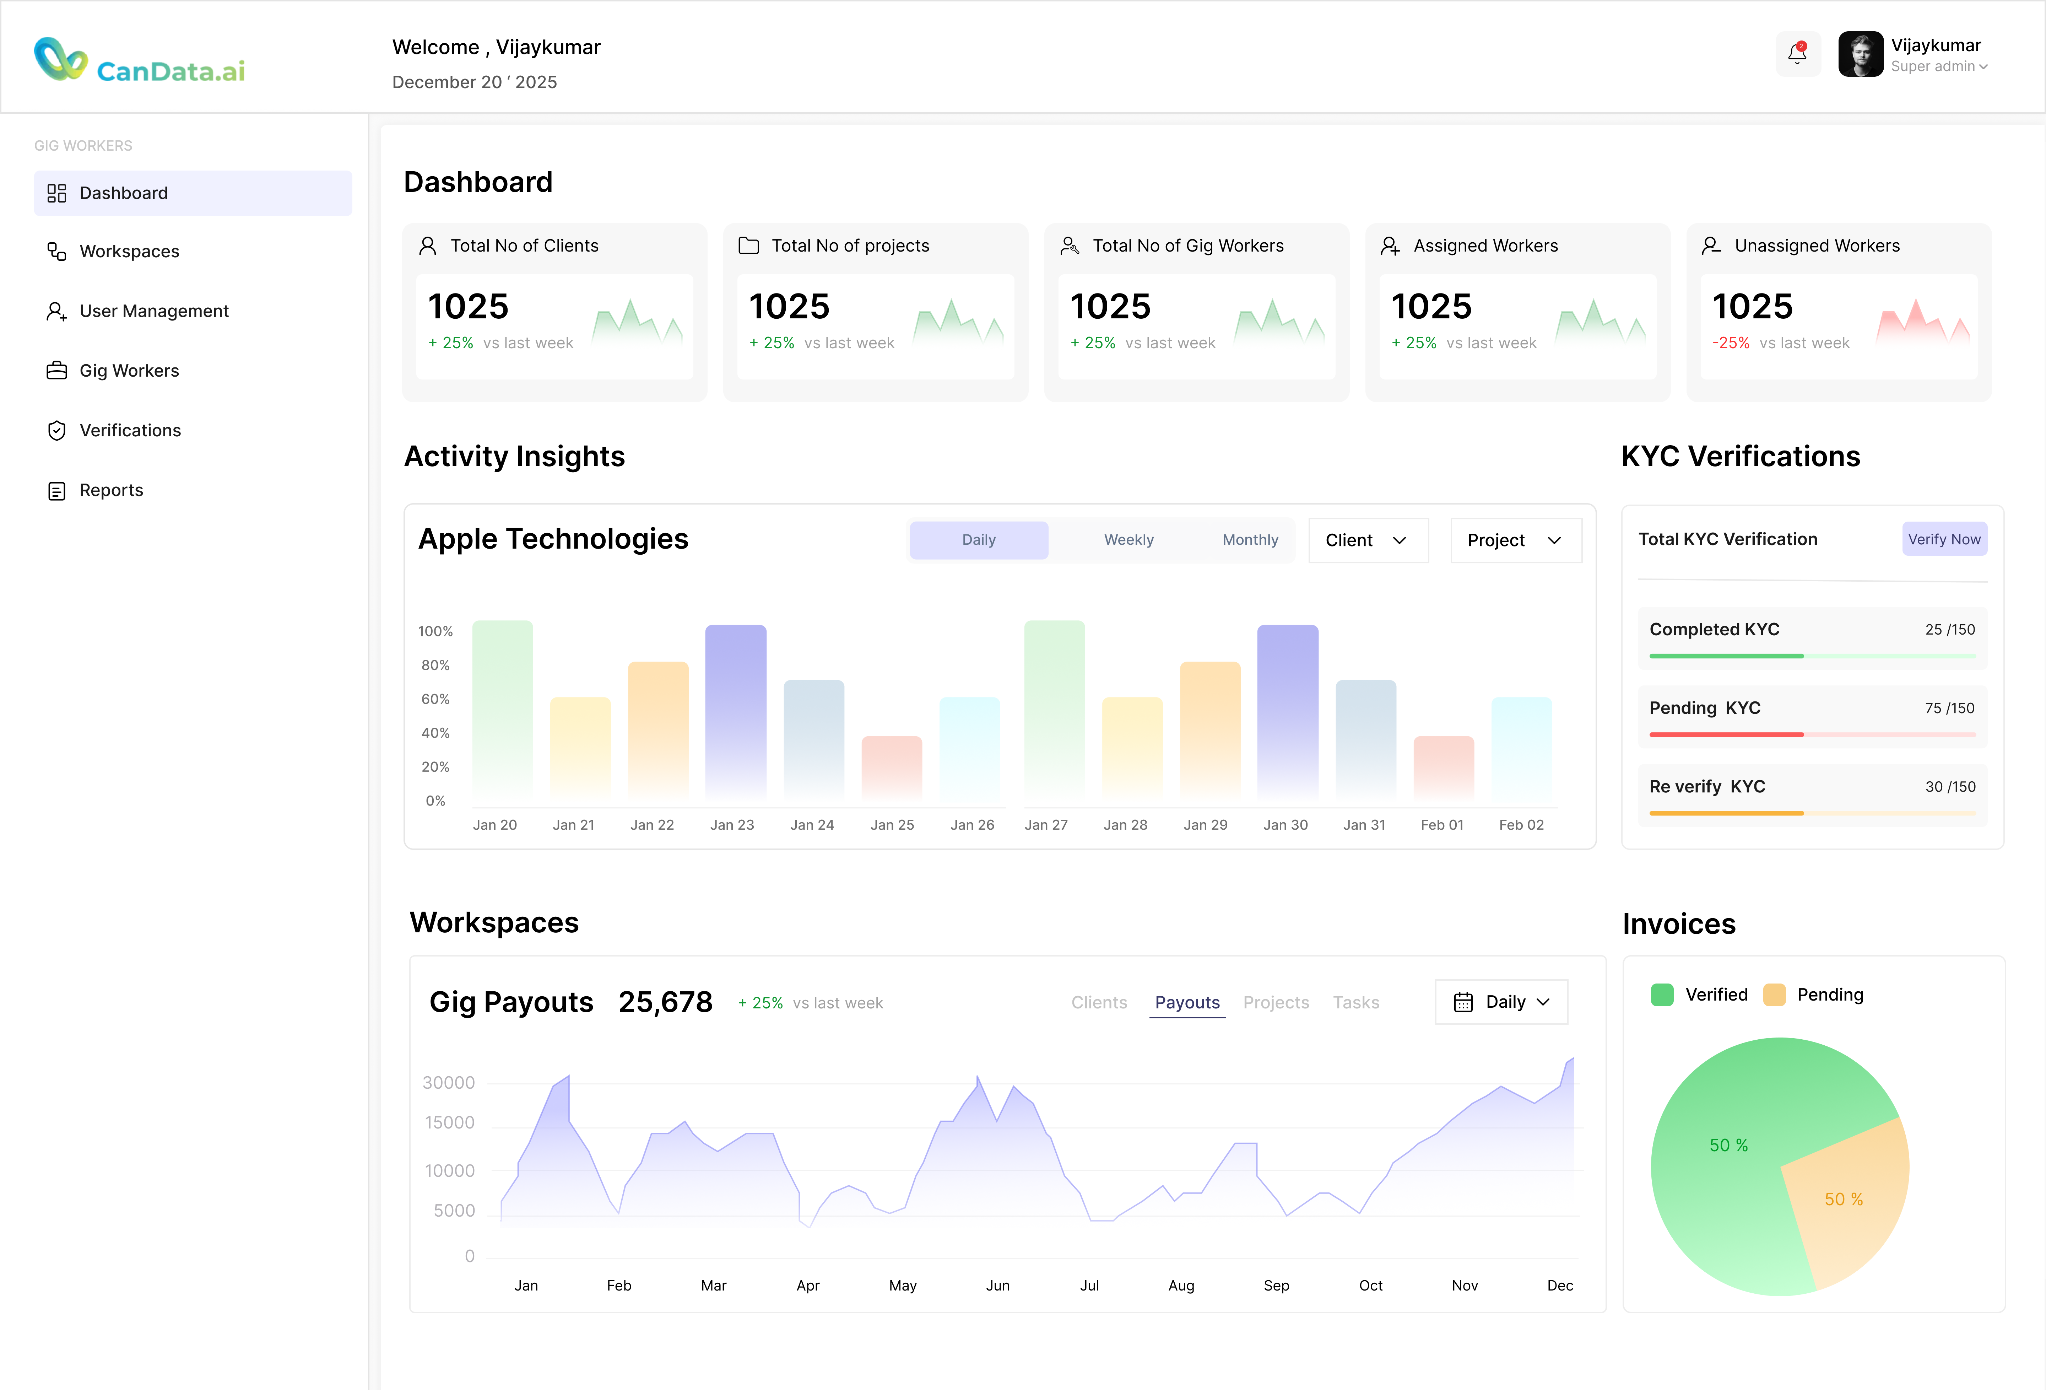This screenshot has width=2046, height=1390.
Task: Click the Workspaces sidebar icon
Action: coord(56,252)
